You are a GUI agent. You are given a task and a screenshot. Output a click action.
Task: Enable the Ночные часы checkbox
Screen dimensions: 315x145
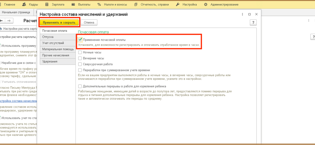coord(80,52)
